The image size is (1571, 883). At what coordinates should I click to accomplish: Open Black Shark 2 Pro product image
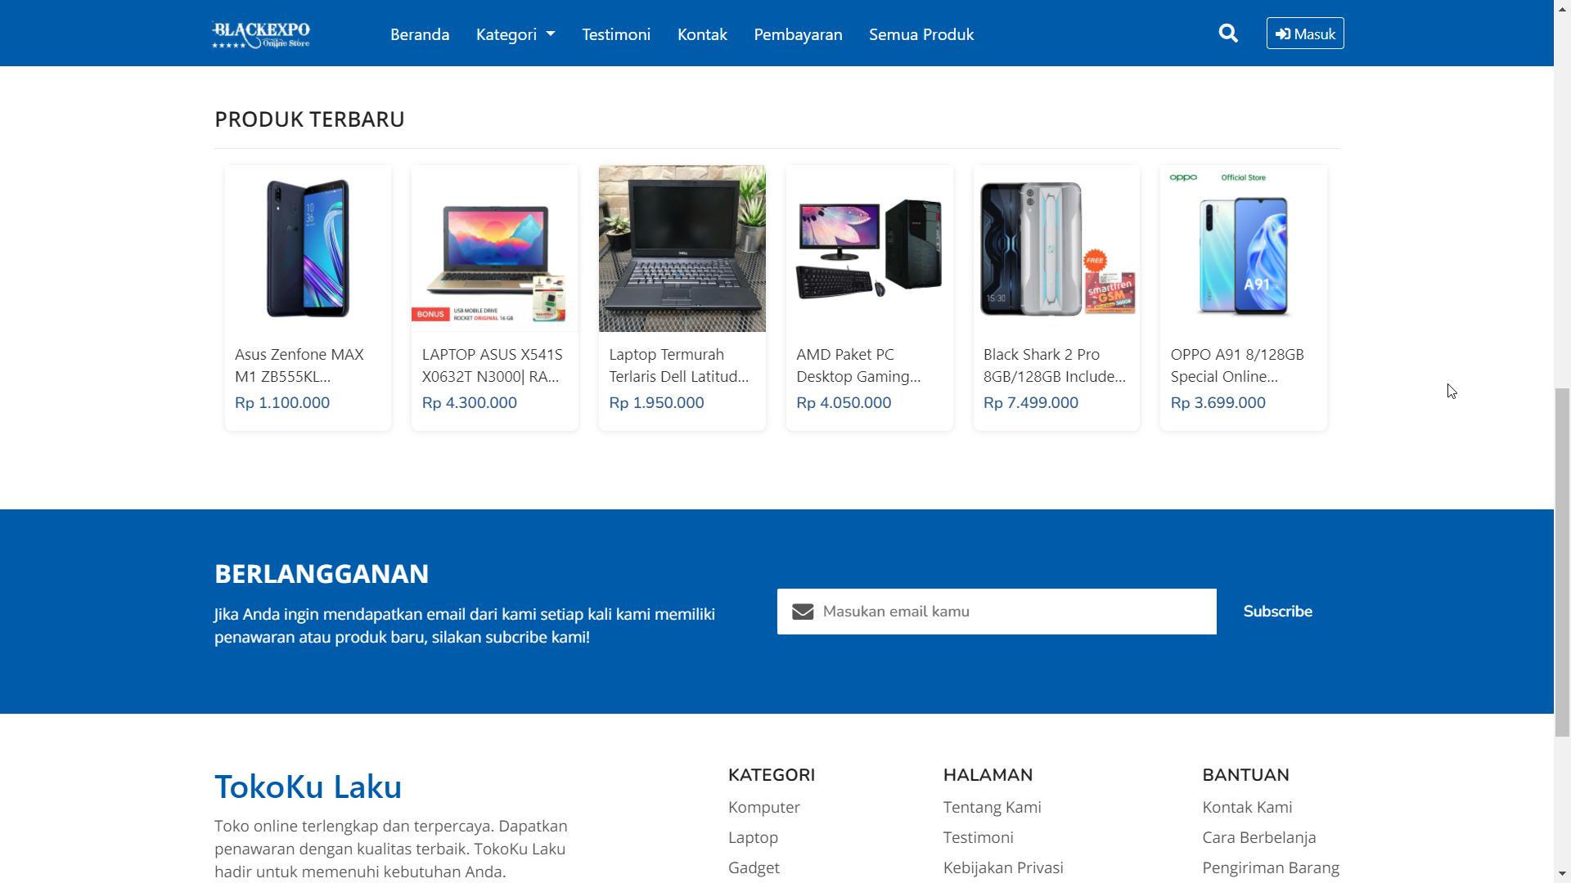tap(1056, 249)
